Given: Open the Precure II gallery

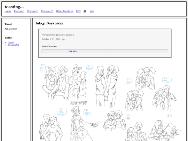Looking at the screenshot, I should coord(33,11).
